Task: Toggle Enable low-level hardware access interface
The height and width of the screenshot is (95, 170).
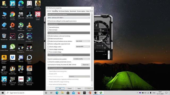Action: coord(48,41)
